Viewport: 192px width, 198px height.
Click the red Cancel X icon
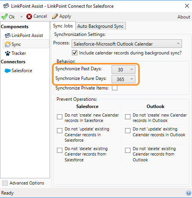(29, 17)
